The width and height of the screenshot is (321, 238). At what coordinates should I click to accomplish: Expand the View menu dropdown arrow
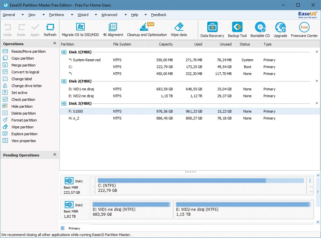pyautogui.click(x=43, y=15)
